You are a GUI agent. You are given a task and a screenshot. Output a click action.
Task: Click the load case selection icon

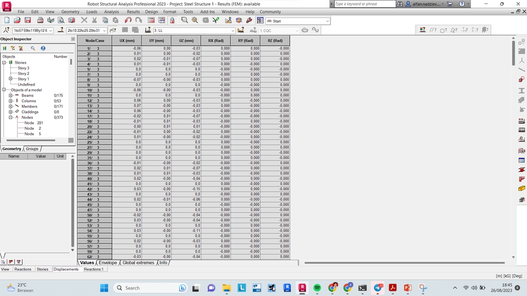(148, 30)
